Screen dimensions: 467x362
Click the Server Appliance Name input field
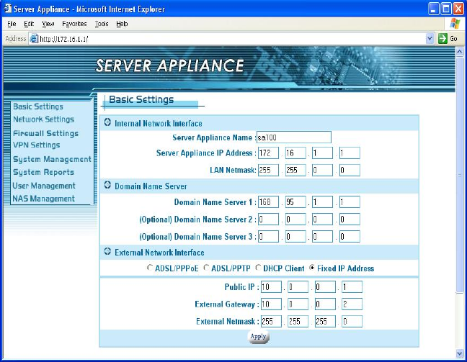point(293,137)
